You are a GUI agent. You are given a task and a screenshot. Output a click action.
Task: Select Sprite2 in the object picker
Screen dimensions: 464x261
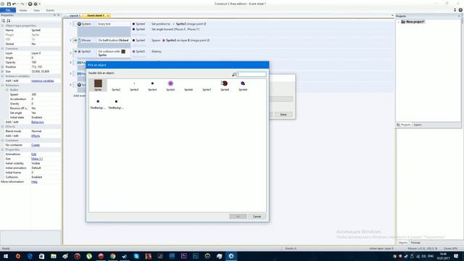point(116,86)
